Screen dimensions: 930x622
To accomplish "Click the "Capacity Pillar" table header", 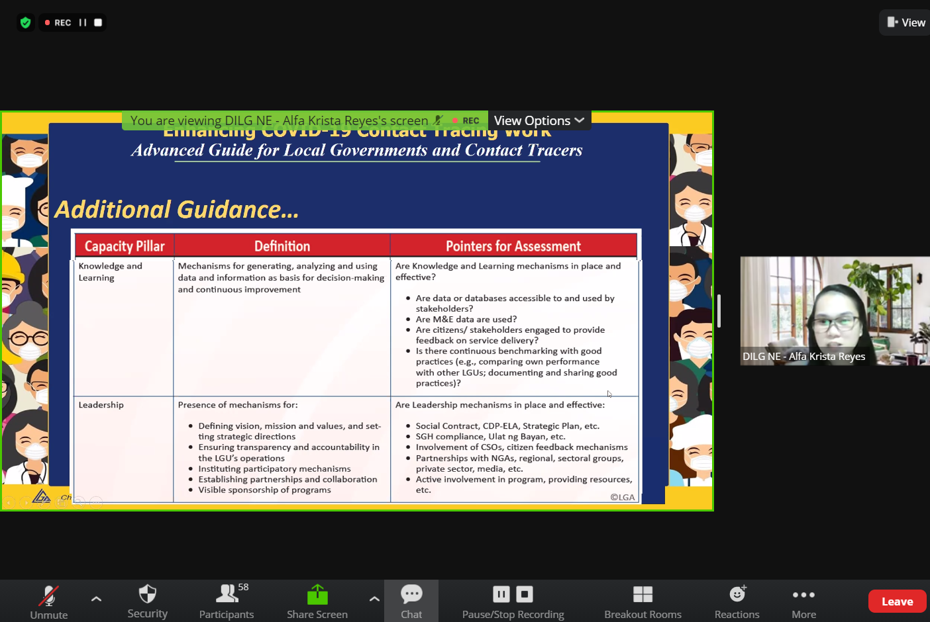I will (x=125, y=246).
